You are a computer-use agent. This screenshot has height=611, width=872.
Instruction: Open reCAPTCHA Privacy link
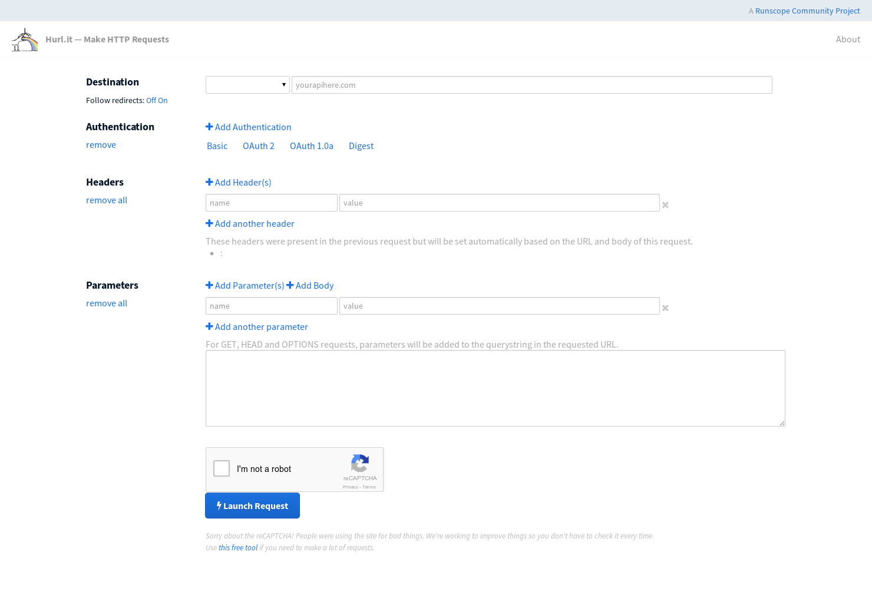coord(350,487)
